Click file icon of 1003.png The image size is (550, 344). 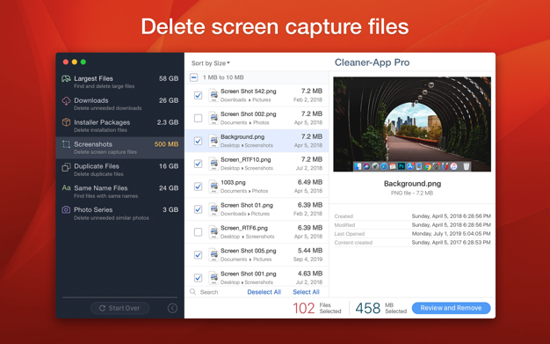tap(213, 187)
